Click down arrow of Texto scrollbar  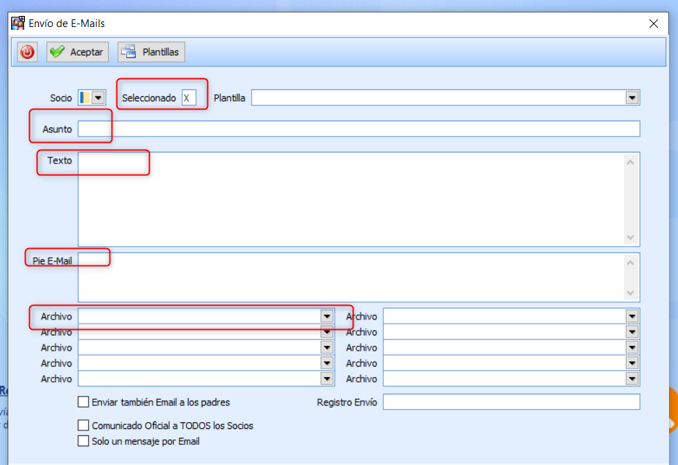pyautogui.click(x=630, y=237)
